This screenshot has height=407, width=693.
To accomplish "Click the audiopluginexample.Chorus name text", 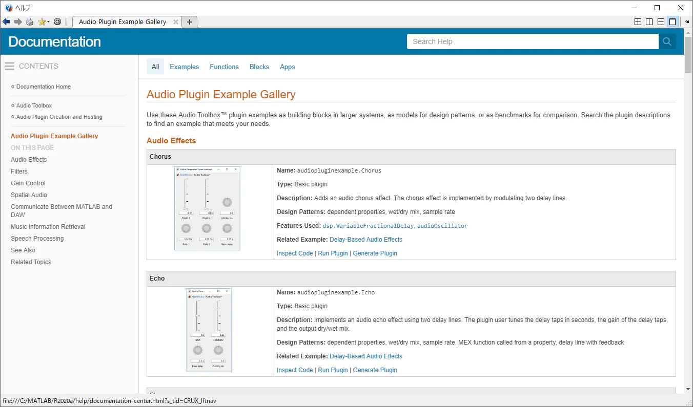I will (x=339, y=170).
